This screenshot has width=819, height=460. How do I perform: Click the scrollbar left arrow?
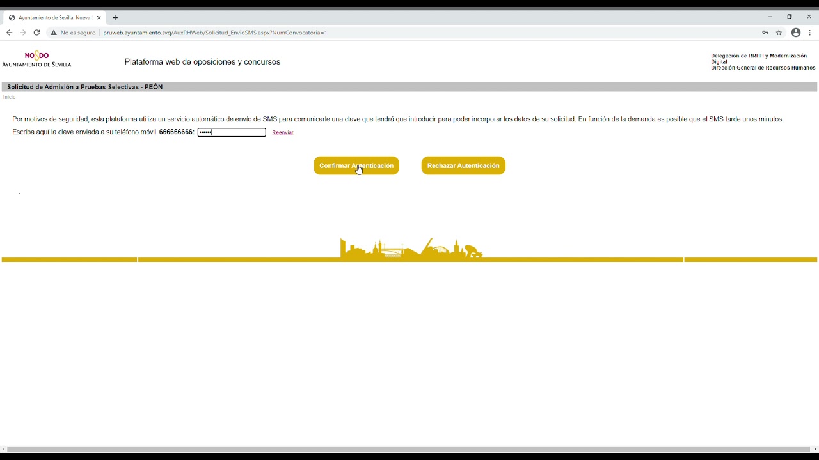coord(3,450)
